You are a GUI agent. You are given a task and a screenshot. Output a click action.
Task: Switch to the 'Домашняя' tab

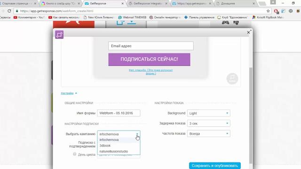pyautogui.click(x=235, y=3)
